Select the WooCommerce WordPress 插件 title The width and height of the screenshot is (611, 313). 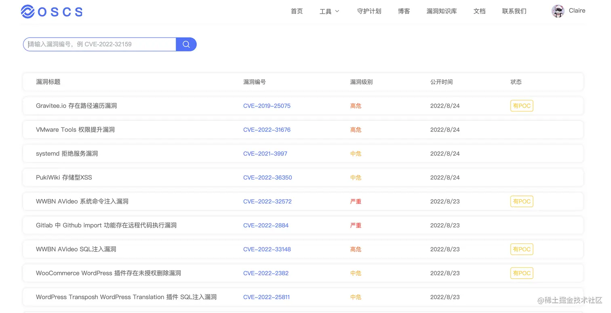[108, 273]
